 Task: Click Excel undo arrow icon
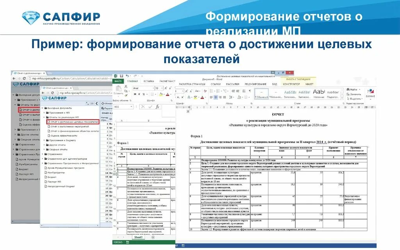point(127,76)
